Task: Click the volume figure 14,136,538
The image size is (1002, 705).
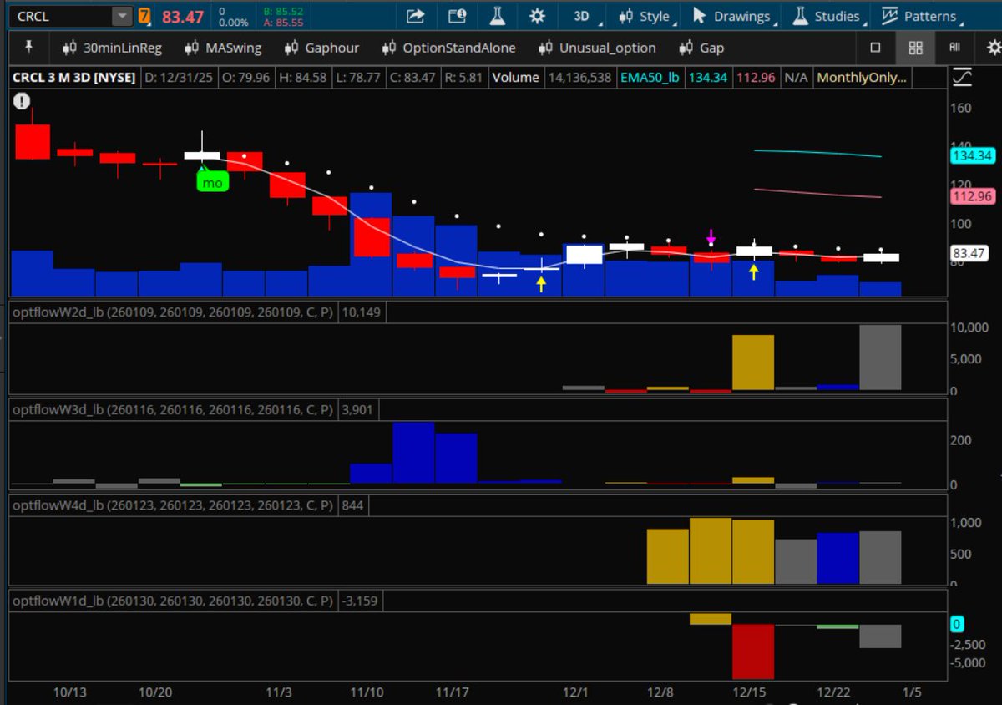Action: [579, 78]
